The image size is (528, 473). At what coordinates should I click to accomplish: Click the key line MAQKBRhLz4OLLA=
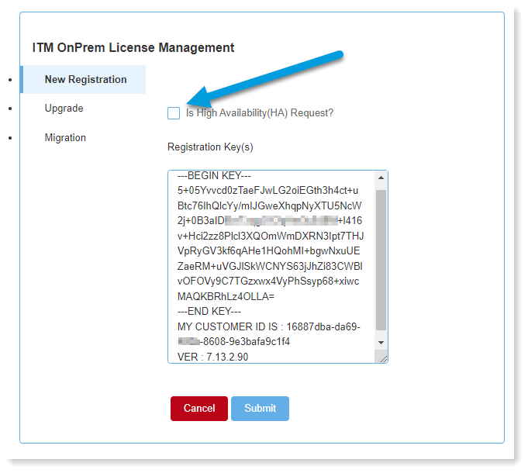tap(226, 297)
